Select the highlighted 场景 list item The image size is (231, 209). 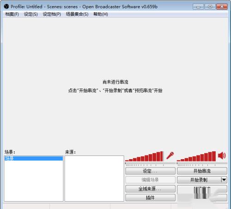pos(34,158)
